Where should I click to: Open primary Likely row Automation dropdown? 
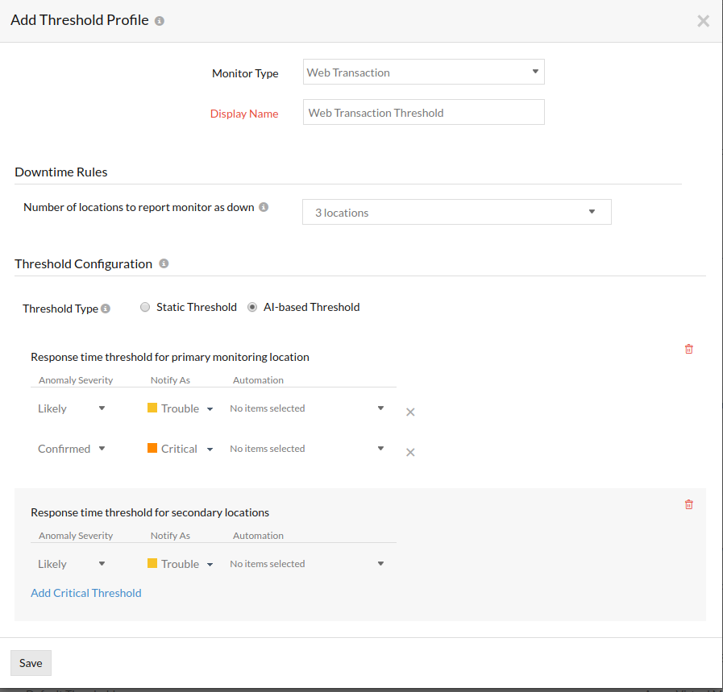307,408
